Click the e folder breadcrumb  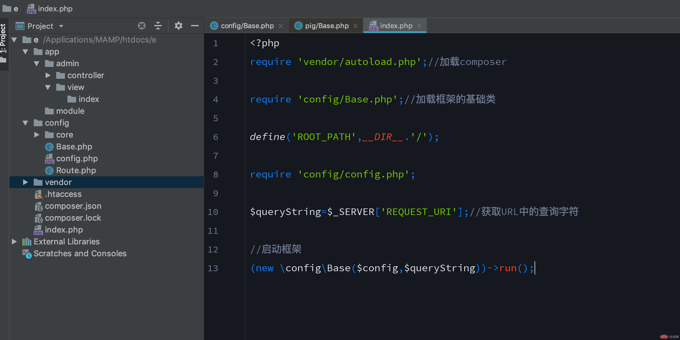coord(10,8)
